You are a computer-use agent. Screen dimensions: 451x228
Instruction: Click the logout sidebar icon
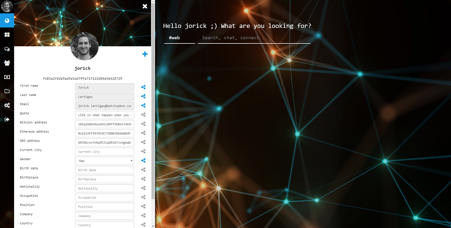coord(7,119)
